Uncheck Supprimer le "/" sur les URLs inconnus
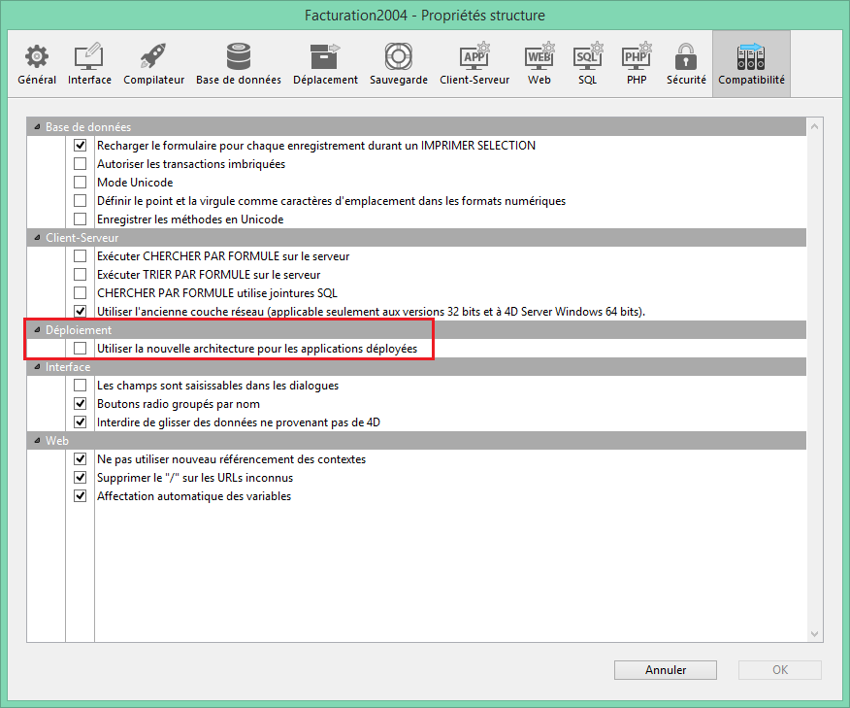 point(81,478)
